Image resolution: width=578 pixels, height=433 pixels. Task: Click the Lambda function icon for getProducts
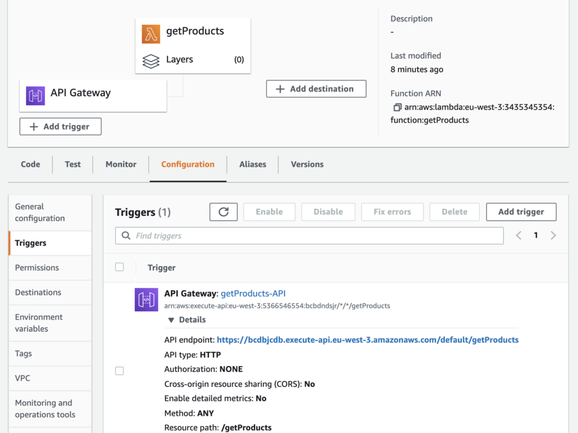(x=151, y=34)
